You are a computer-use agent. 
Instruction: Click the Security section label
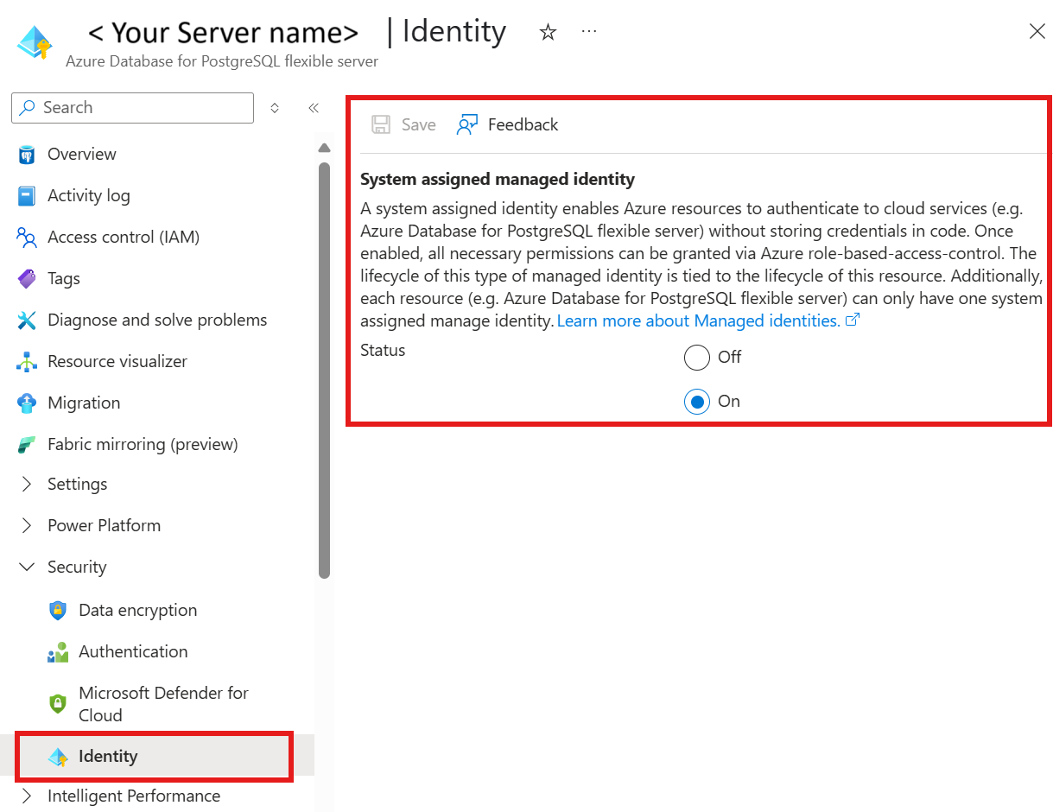tap(77, 567)
